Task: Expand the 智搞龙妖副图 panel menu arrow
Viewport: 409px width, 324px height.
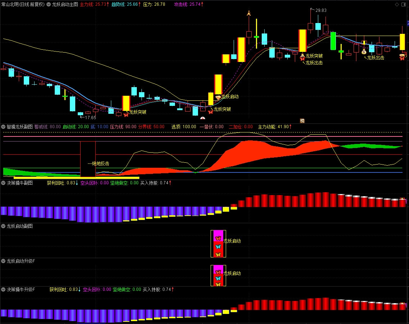Action: (4, 127)
